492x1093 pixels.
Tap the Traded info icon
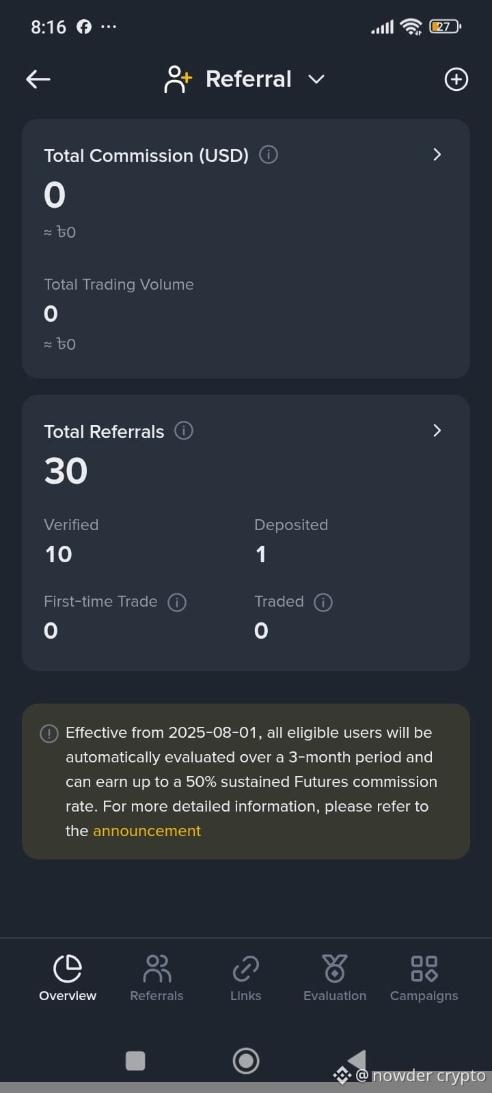[323, 602]
